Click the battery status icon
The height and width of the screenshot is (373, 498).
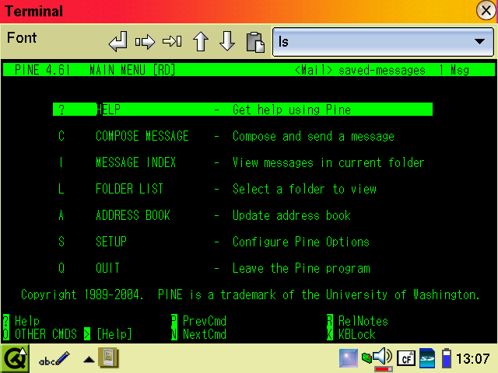pos(447,358)
